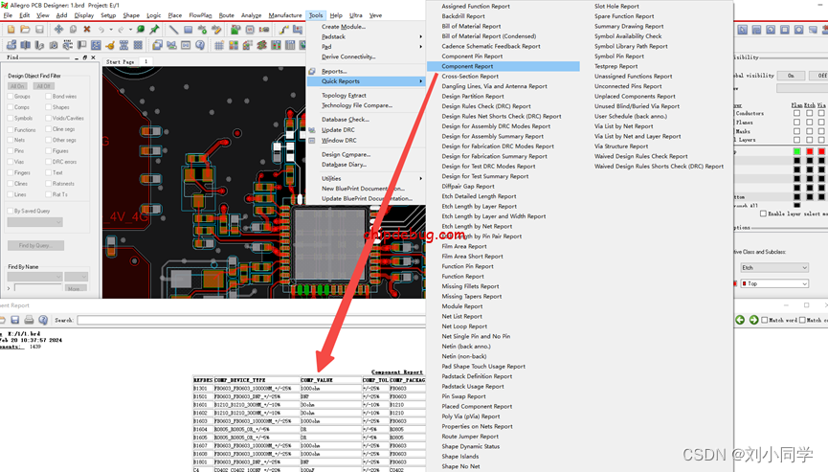828x472 pixels.
Task: Open the Route menu
Action: tap(226, 15)
